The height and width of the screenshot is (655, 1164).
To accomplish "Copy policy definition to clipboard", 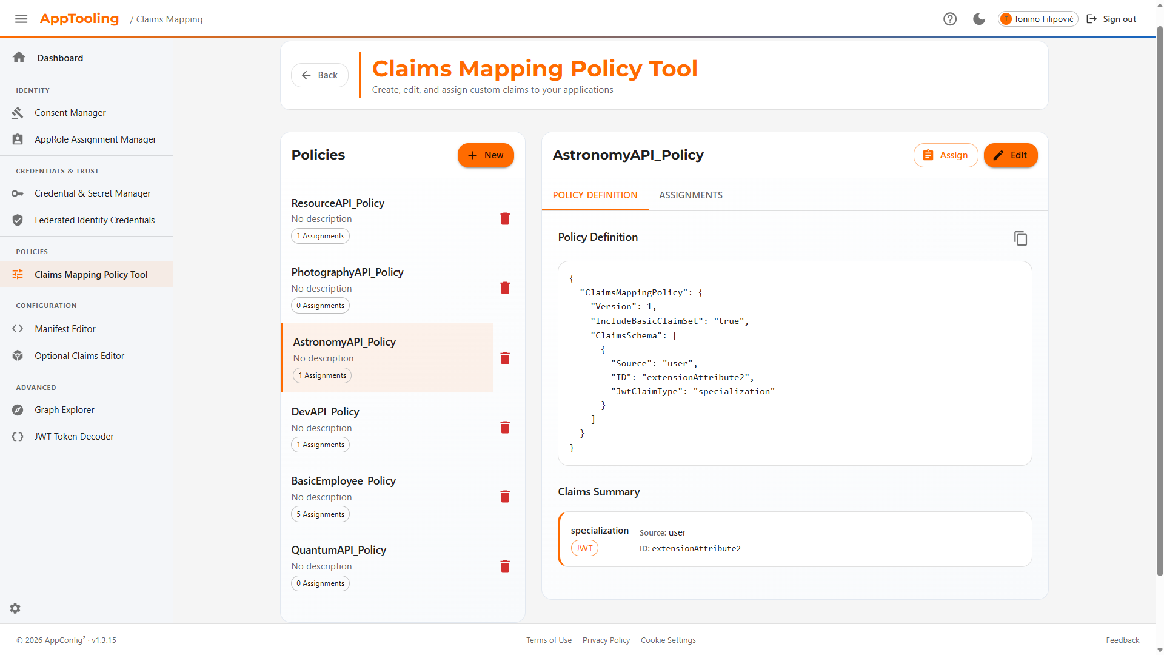I will tap(1020, 238).
